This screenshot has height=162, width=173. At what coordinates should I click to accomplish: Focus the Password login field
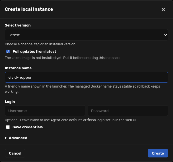(128, 111)
